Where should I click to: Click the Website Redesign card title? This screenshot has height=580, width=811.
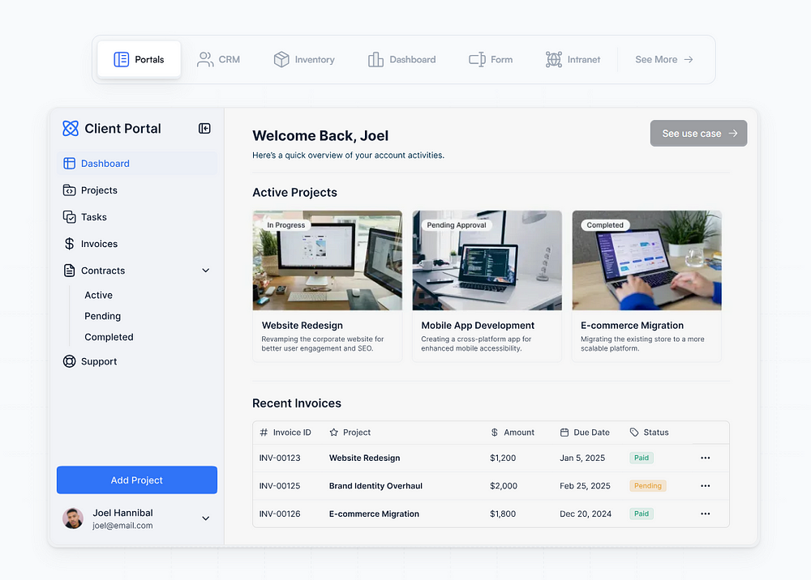pyautogui.click(x=303, y=326)
